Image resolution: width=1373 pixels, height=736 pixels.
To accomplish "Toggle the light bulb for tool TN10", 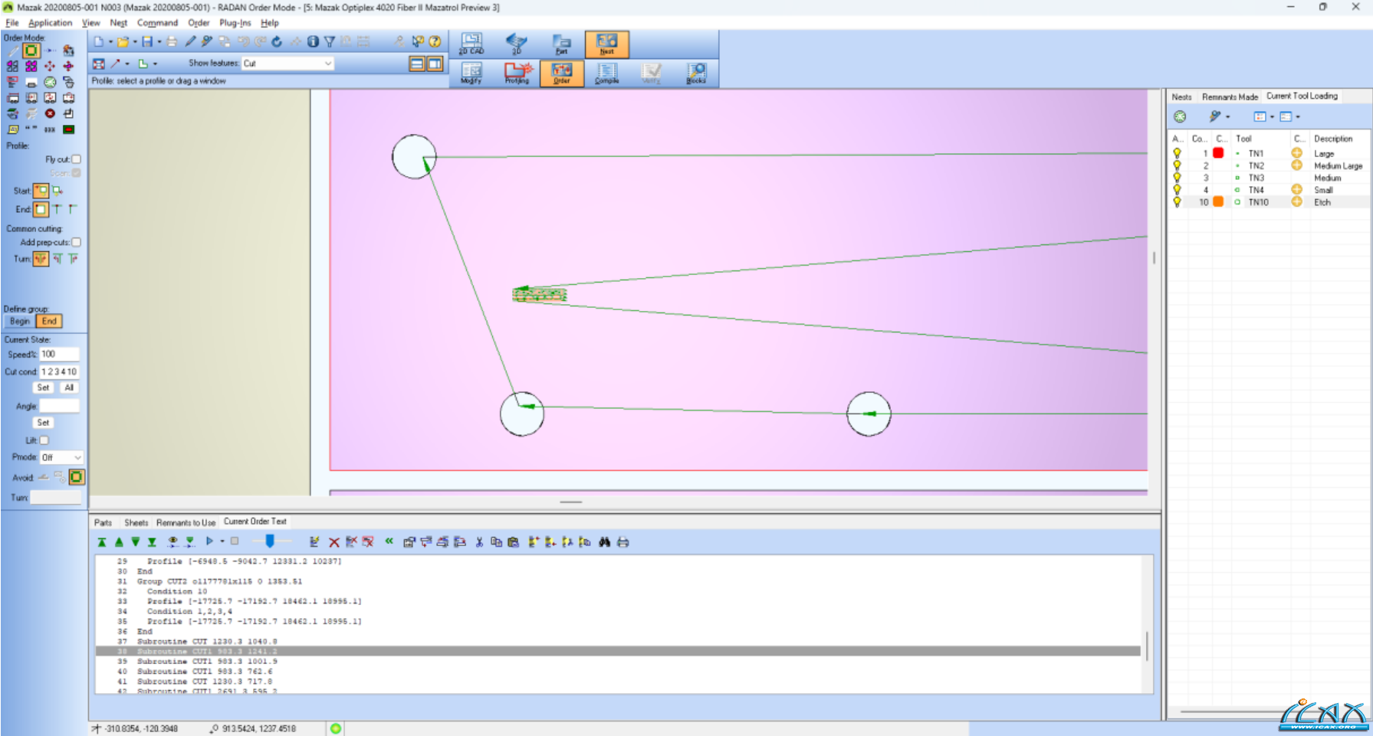I will [1177, 202].
